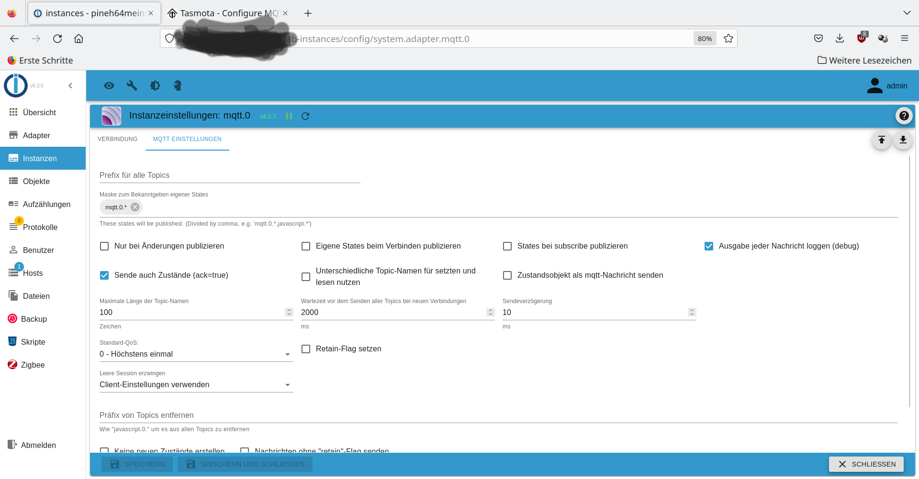Open Backup in the sidebar
Screen dimensions: 919x479
43,319
